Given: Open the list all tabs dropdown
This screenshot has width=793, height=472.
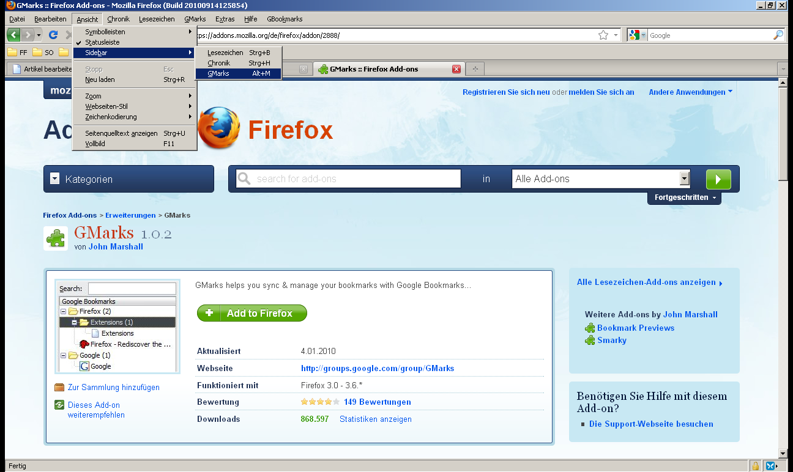Looking at the screenshot, I should click(x=783, y=69).
